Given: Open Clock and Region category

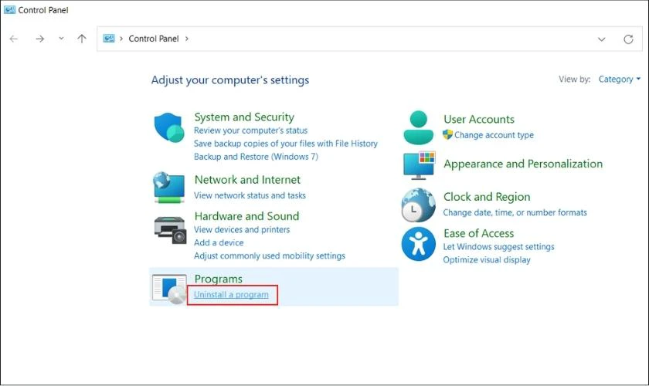Looking at the screenshot, I should click(487, 197).
